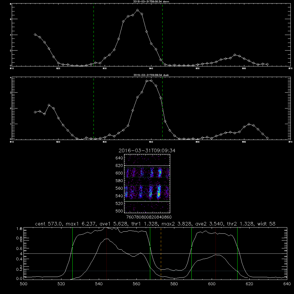294x294 pixels.
Task: Click first diamond data point in dawn plot
Action: pyautogui.click(x=35, y=34)
